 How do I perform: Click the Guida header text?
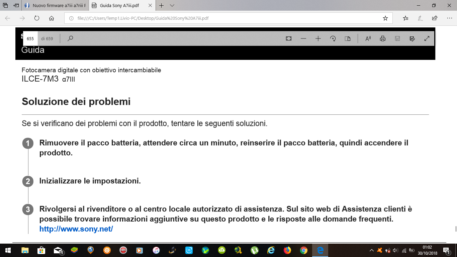[33, 50]
